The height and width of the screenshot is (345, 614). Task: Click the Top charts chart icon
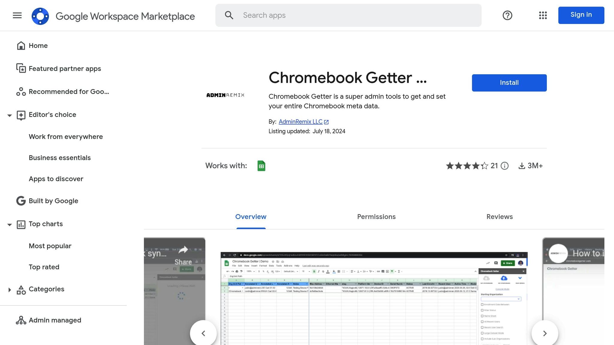21,225
